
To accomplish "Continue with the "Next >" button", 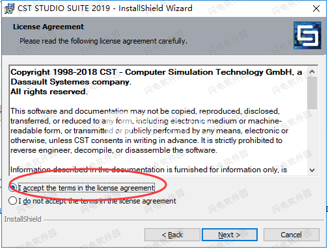I will click(x=230, y=235).
